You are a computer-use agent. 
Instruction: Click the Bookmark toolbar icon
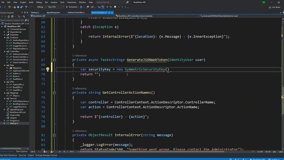115,7
